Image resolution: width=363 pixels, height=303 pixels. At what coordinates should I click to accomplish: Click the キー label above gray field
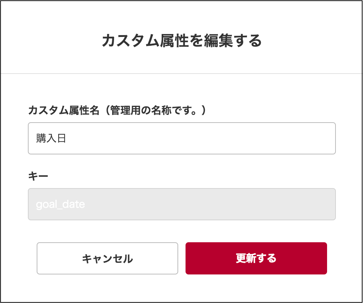pos(38,176)
